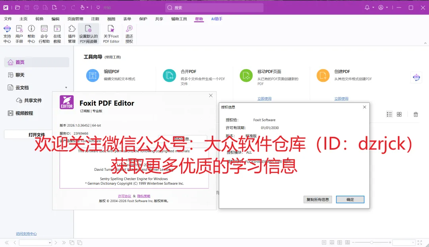This screenshot has height=247, width=429.
Task: Click the Create PDF (创建PDF) tool icon
Action: pos(323,75)
